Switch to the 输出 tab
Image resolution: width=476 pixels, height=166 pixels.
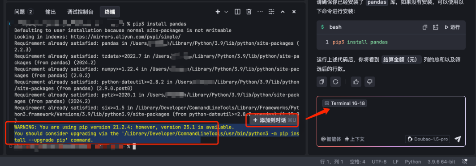click(x=51, y=12)
